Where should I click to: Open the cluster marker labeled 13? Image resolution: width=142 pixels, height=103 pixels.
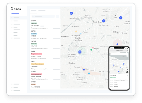(121, 18)
